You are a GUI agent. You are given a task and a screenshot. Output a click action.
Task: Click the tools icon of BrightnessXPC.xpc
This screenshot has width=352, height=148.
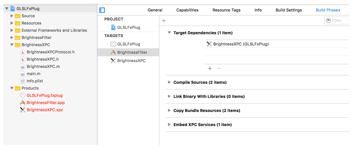pyautogui.click(x=23, y=110)
